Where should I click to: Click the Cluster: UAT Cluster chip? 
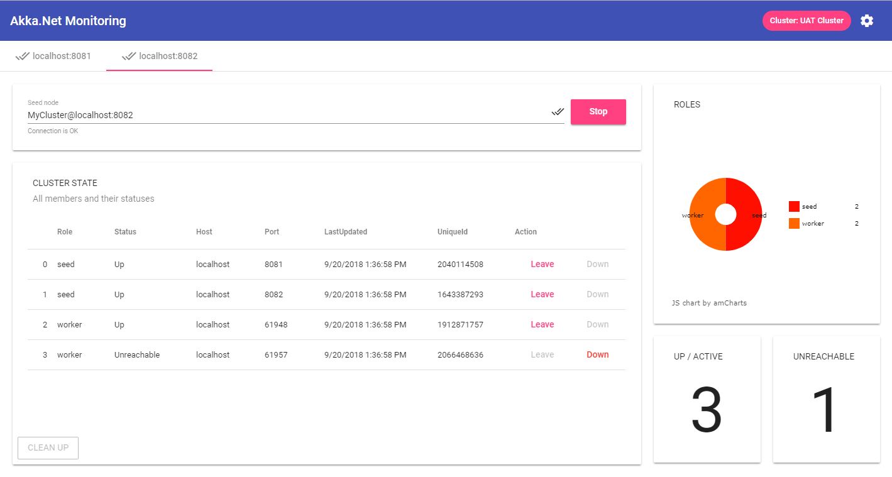point(806,21)
